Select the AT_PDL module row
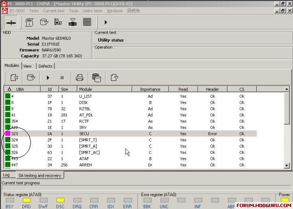293x209 pixels. [x=130, y=115]
